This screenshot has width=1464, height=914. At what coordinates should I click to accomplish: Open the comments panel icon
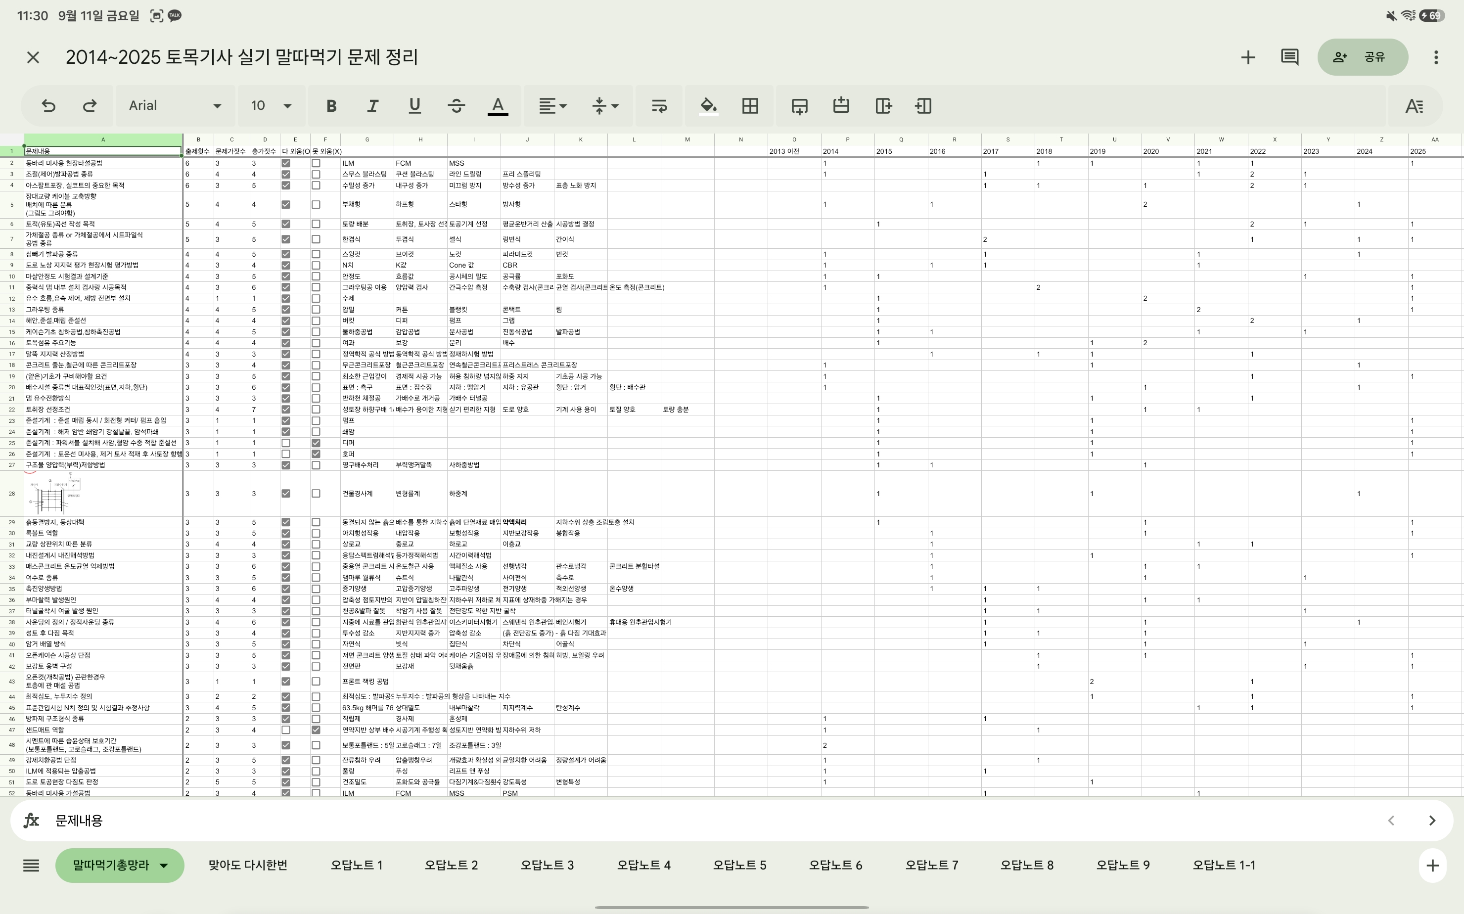click(1289, 57)
